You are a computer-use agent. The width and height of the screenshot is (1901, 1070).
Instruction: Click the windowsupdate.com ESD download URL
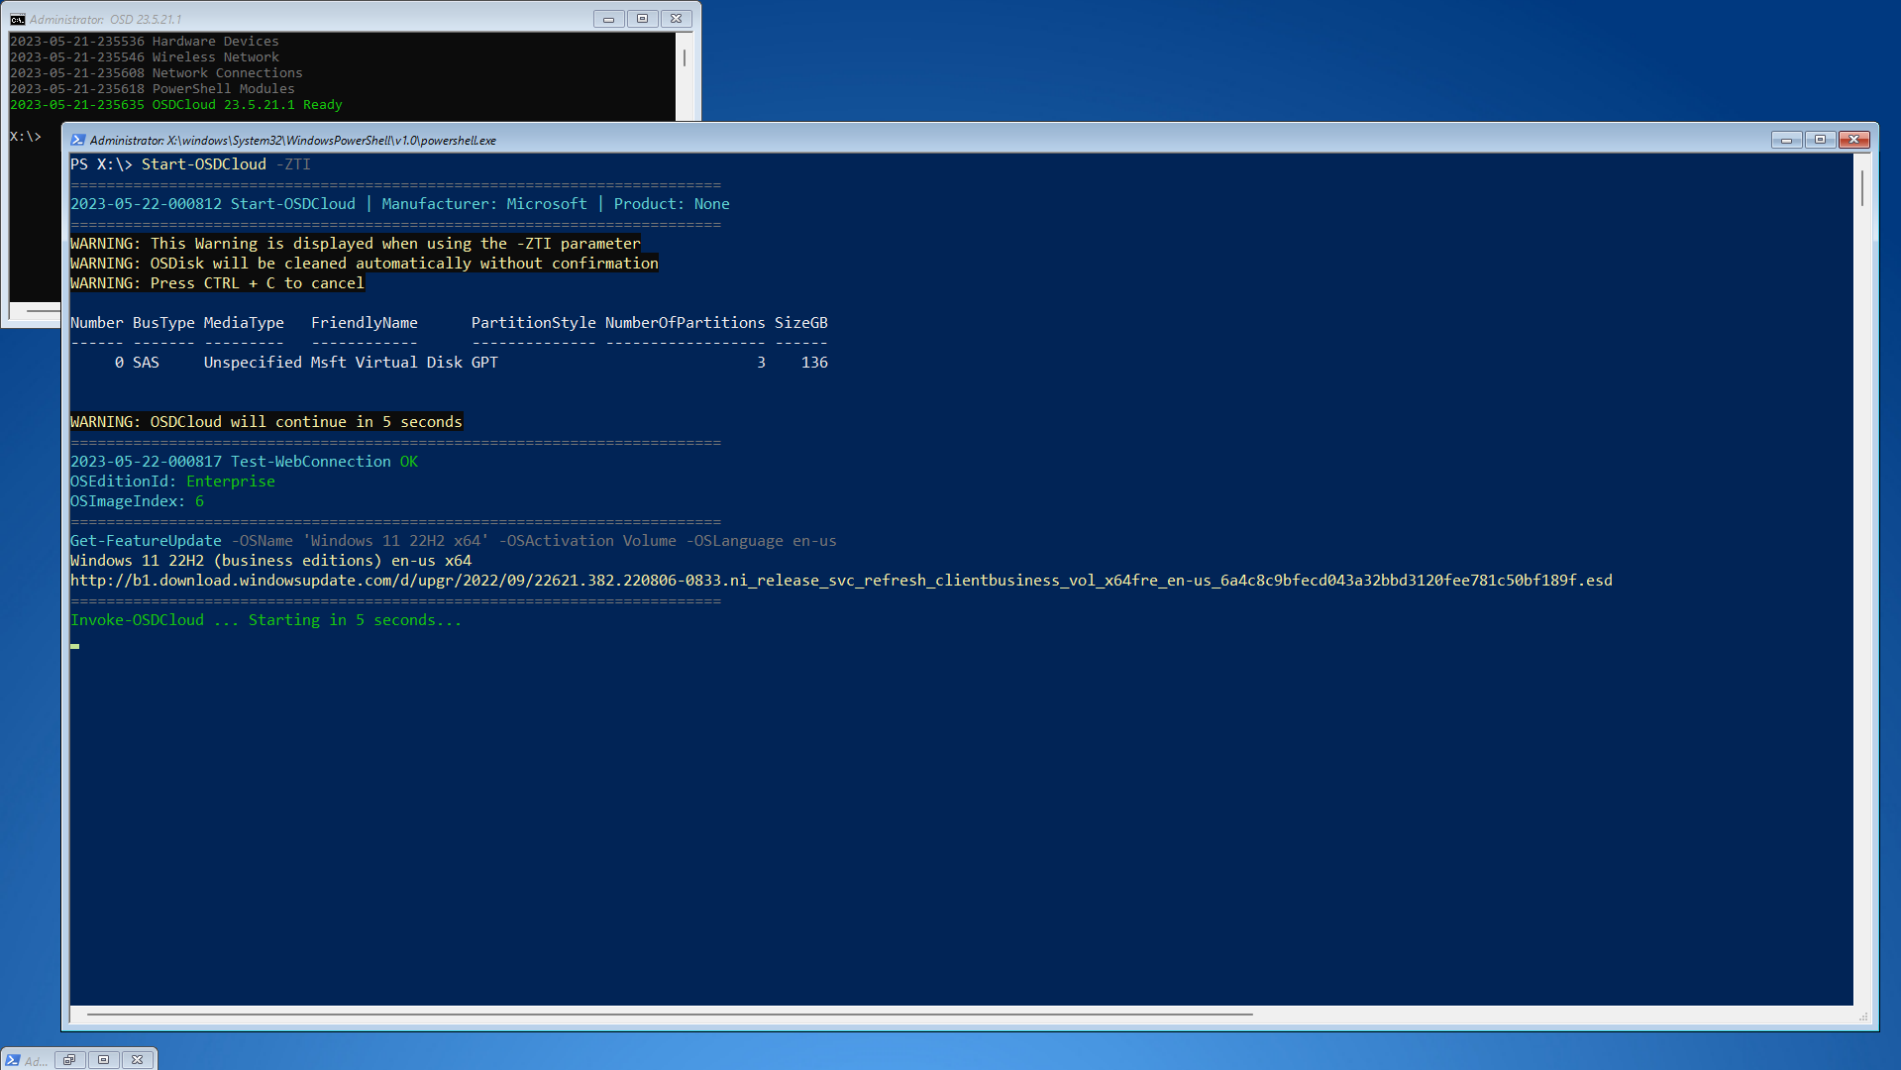point(840,581)
